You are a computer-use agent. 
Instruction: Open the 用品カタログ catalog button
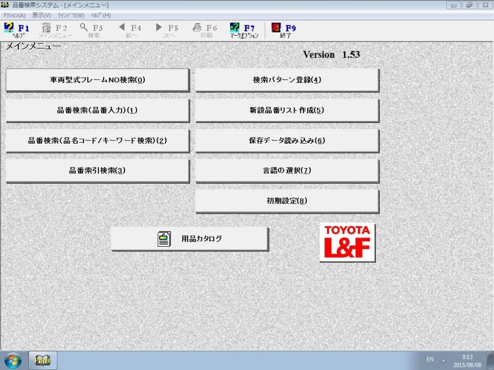[x=190, y=239]
